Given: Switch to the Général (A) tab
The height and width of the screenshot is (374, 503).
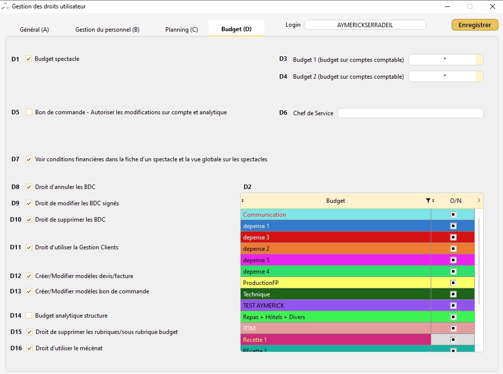Looking at the screenshot, I should tap(34, 30).
